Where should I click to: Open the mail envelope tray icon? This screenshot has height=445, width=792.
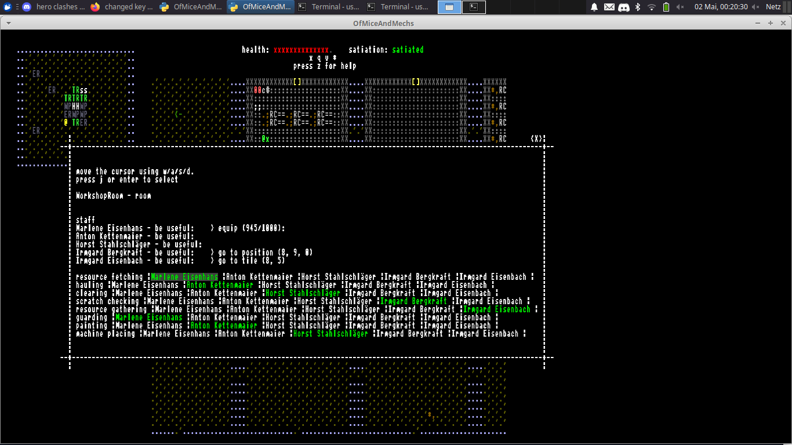click(609, 7)
